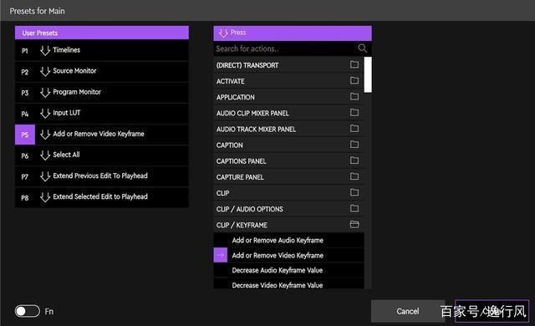Click the search magnifier icon

click(362, 48)
